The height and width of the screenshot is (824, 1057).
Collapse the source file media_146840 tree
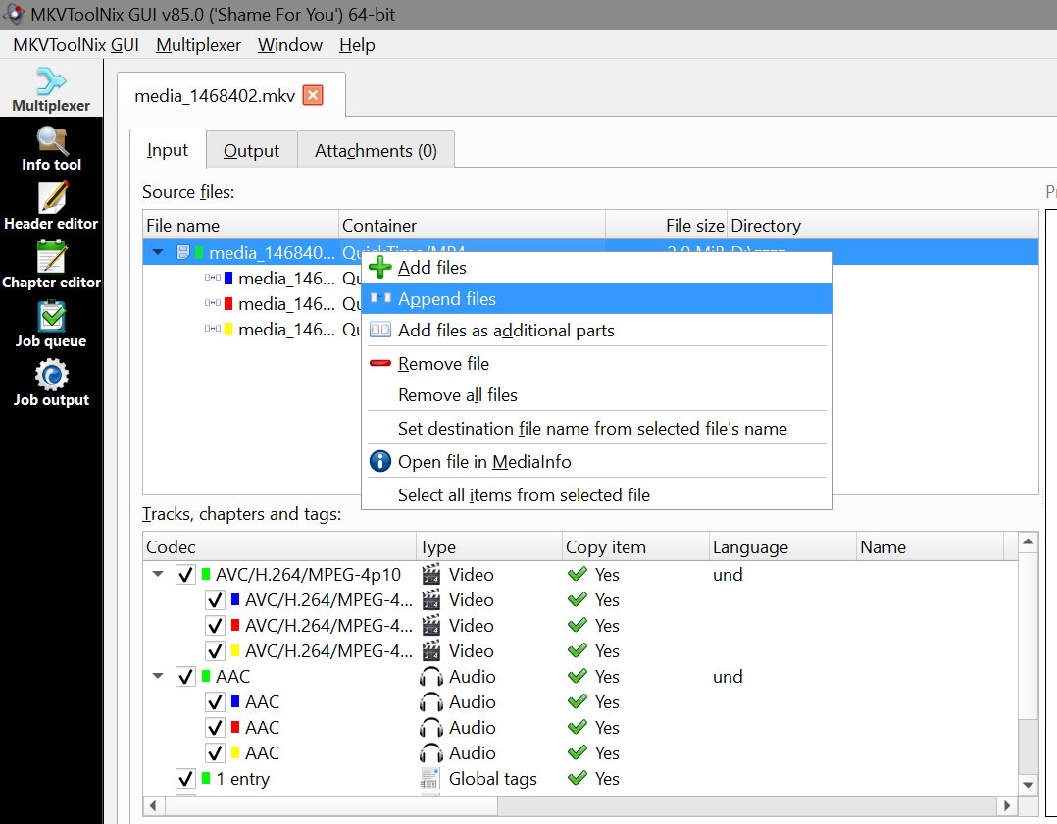point(158,252)
